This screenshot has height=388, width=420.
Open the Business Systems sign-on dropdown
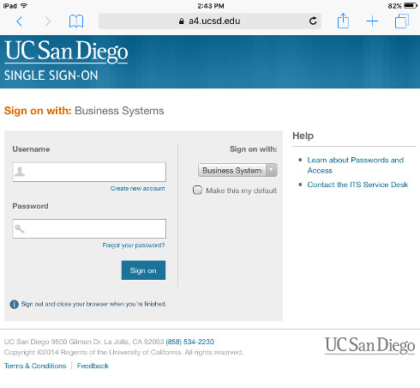point(237,170)
